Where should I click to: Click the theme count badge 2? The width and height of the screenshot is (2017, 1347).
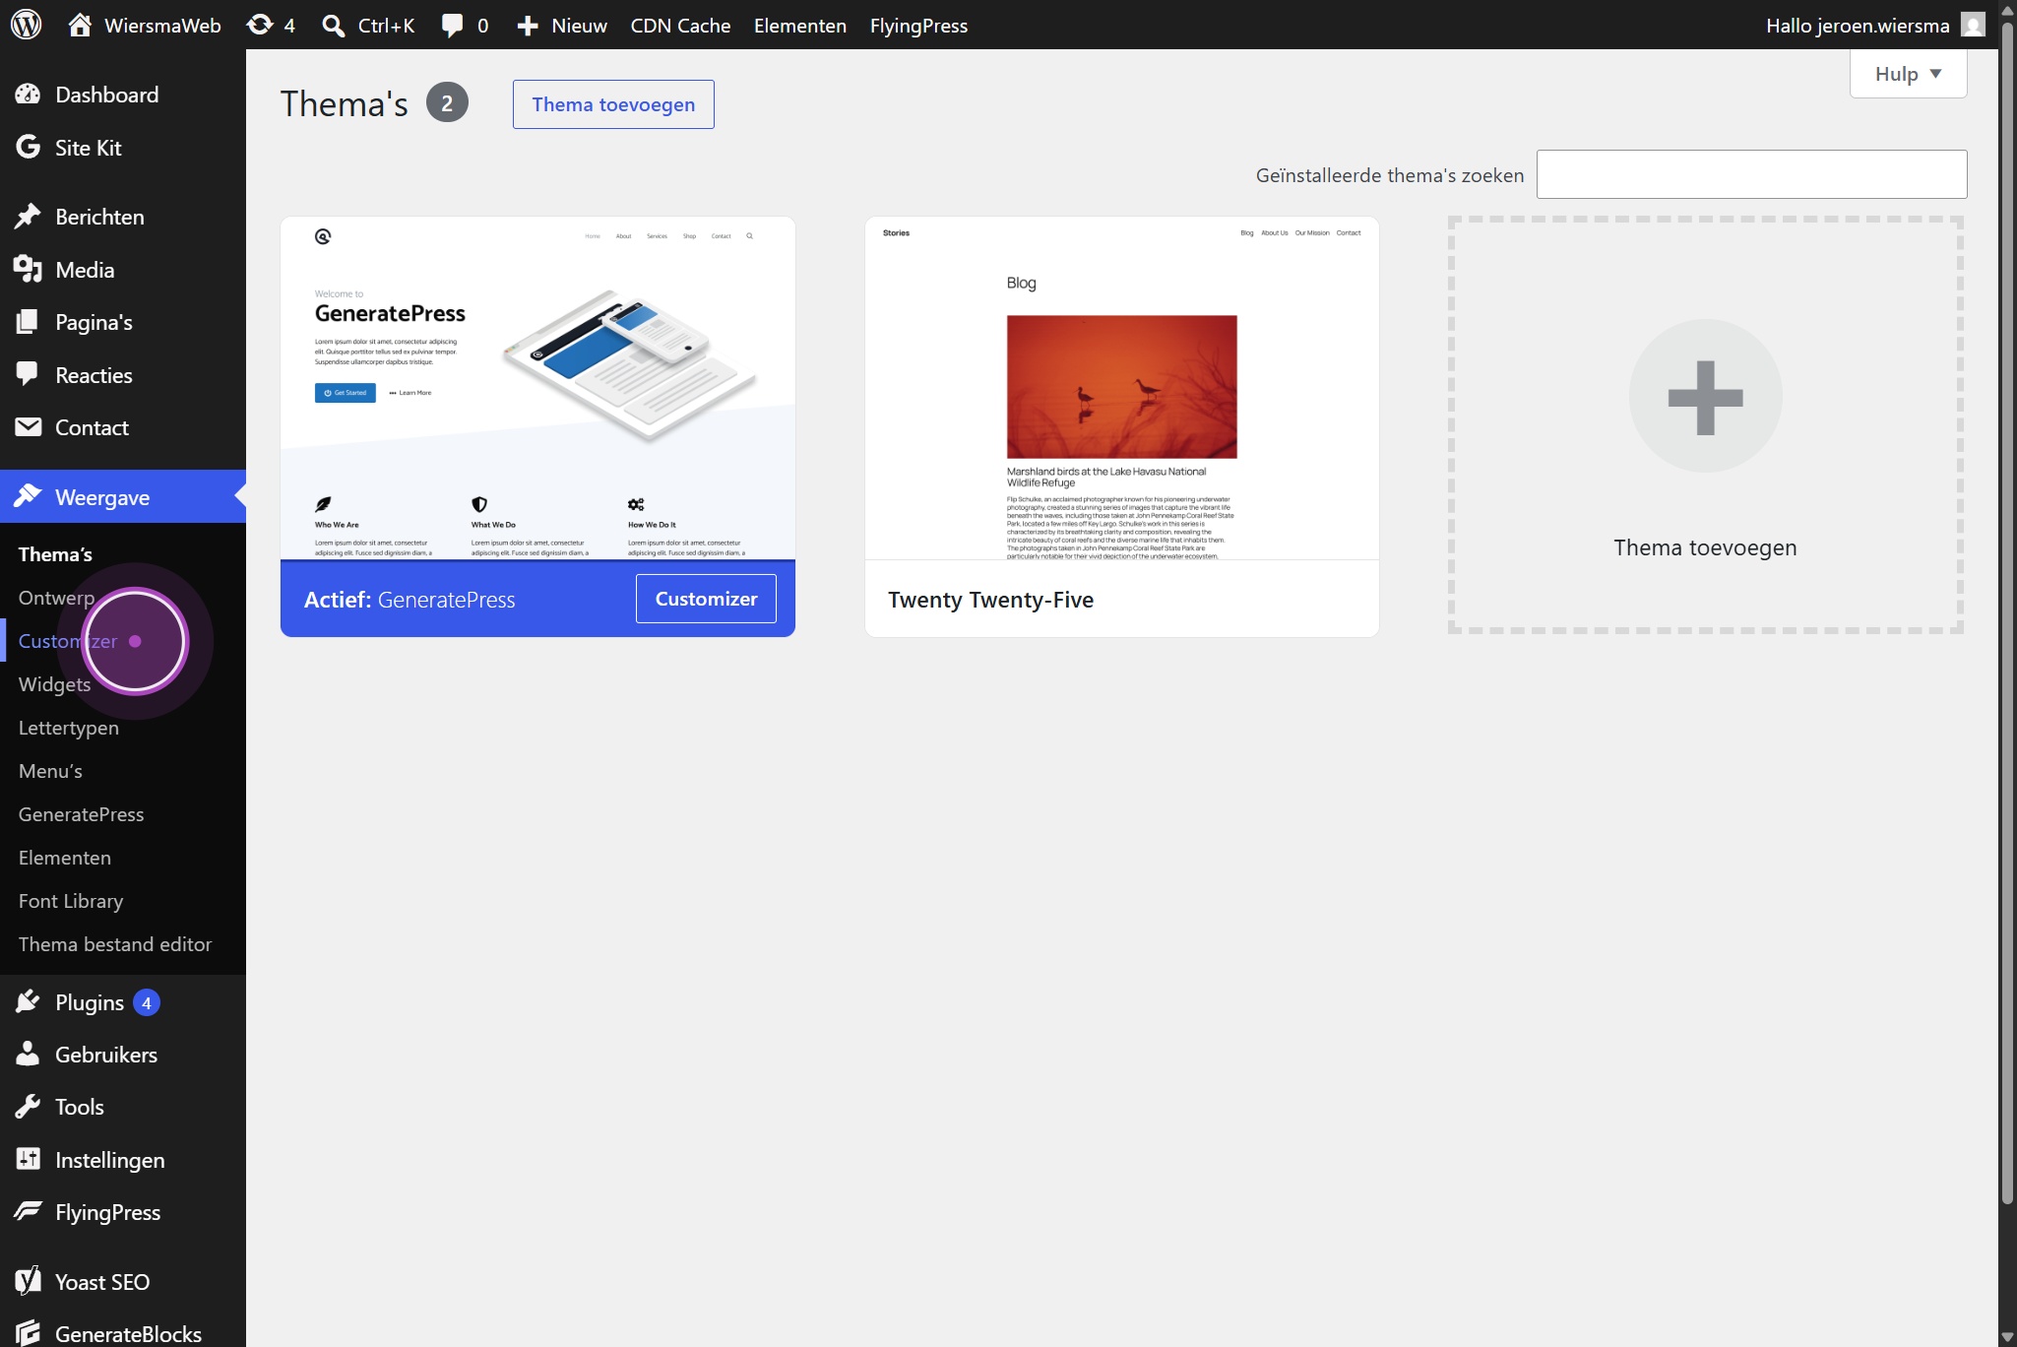(447, 103)
